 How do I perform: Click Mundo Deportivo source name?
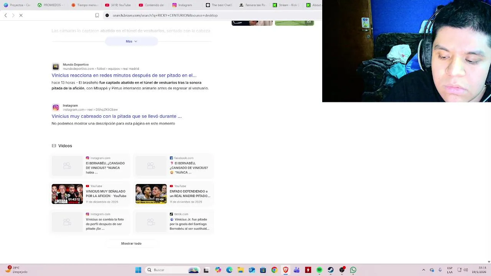click(x=76, y=65)
